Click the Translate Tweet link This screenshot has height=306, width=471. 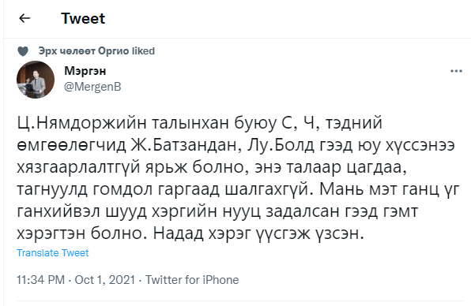[x=53, y=253]
